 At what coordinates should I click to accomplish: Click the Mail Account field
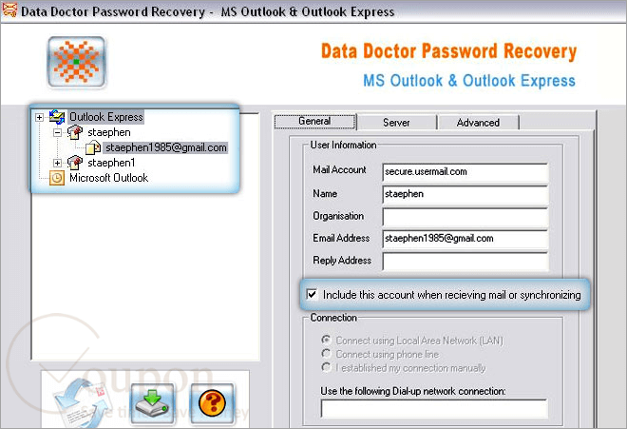tap(465, 172)
